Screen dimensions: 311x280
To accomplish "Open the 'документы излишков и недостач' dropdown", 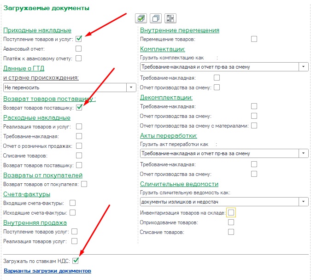I will point(303,201).
